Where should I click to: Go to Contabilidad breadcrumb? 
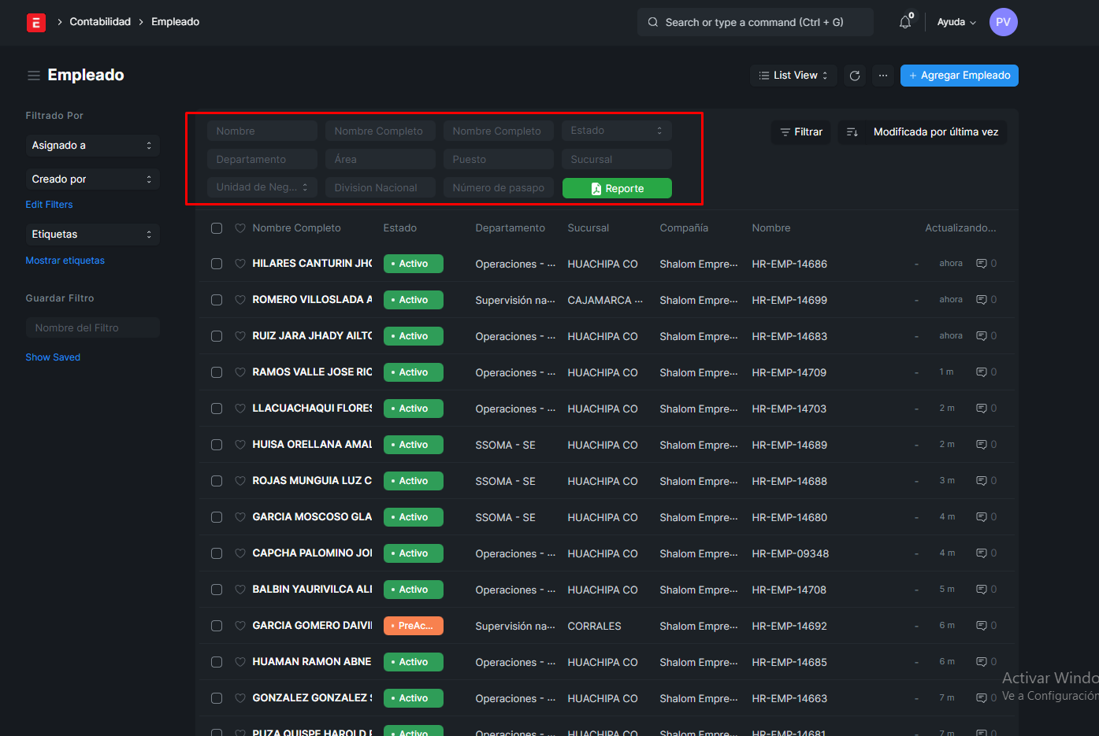pyautogui.click(x=100, y=22)
